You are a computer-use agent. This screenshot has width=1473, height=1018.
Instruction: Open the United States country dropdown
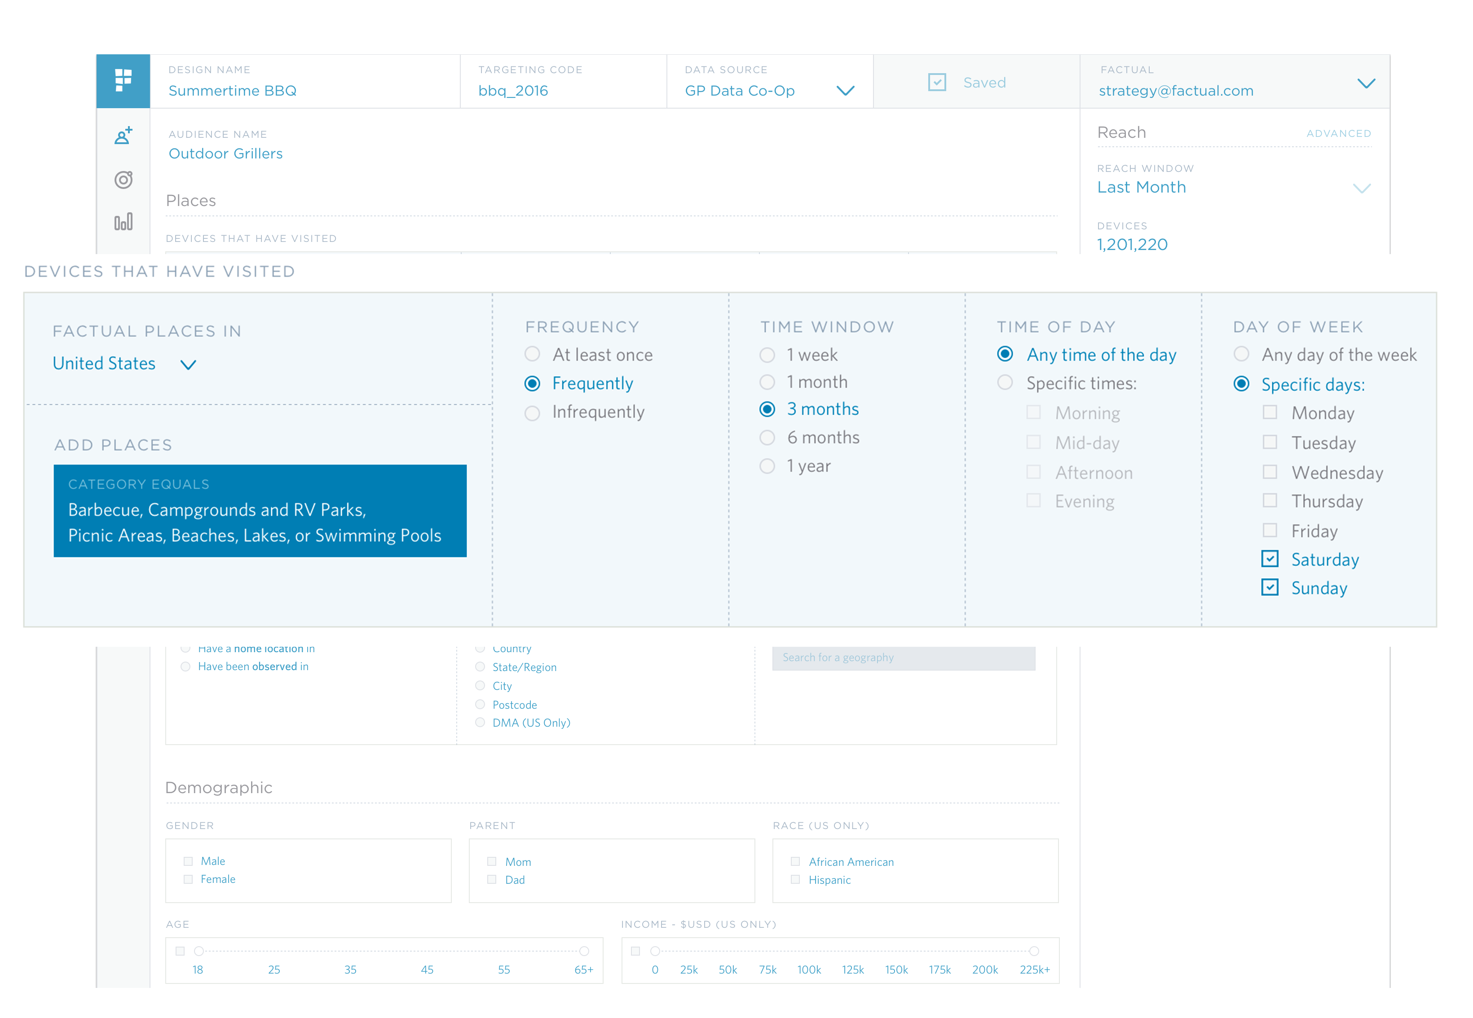(124, 364)
